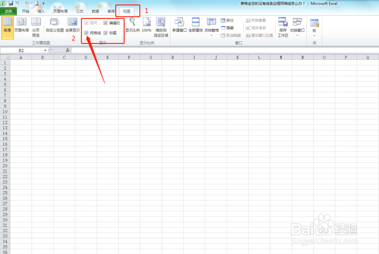This screenshot has width=379, height=254.
Task: Zoom to Selection (缩放到选定区域)
Action: [161, 27]
